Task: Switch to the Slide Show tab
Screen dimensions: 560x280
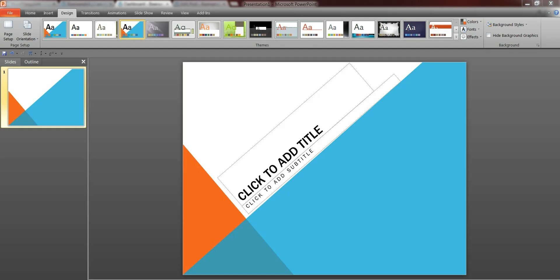Action: click(144, 13)
